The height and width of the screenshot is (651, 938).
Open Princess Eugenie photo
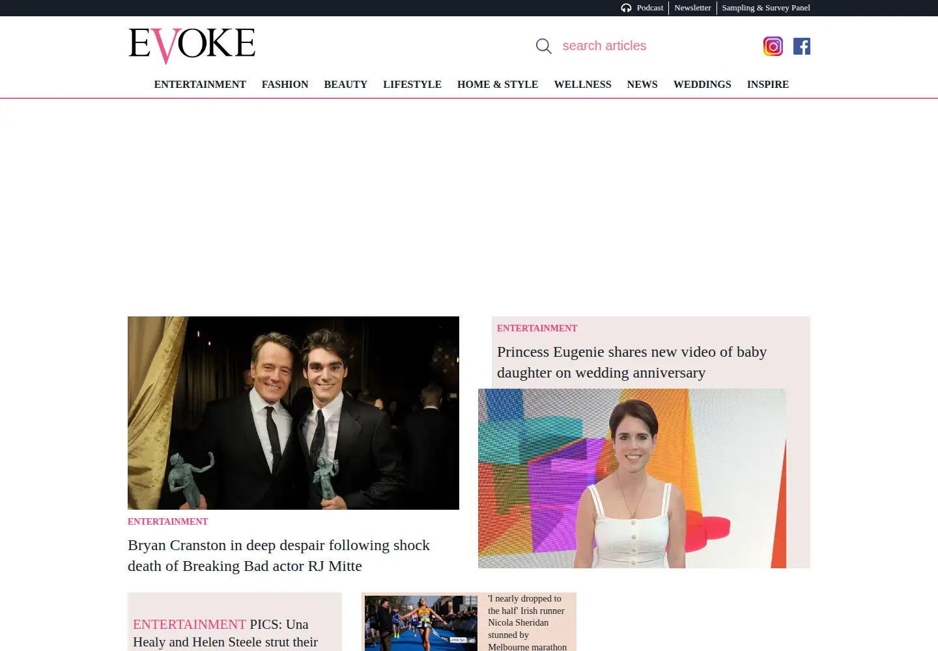tap(632, 478)
